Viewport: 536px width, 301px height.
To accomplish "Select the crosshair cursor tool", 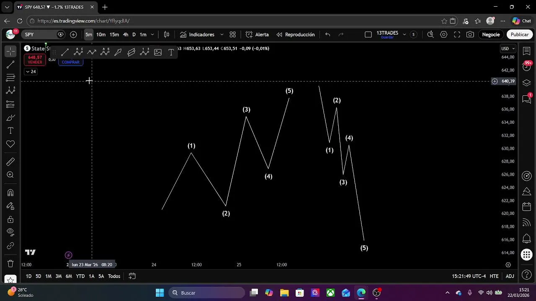I will pyautogui.click(x=10, y=51).
